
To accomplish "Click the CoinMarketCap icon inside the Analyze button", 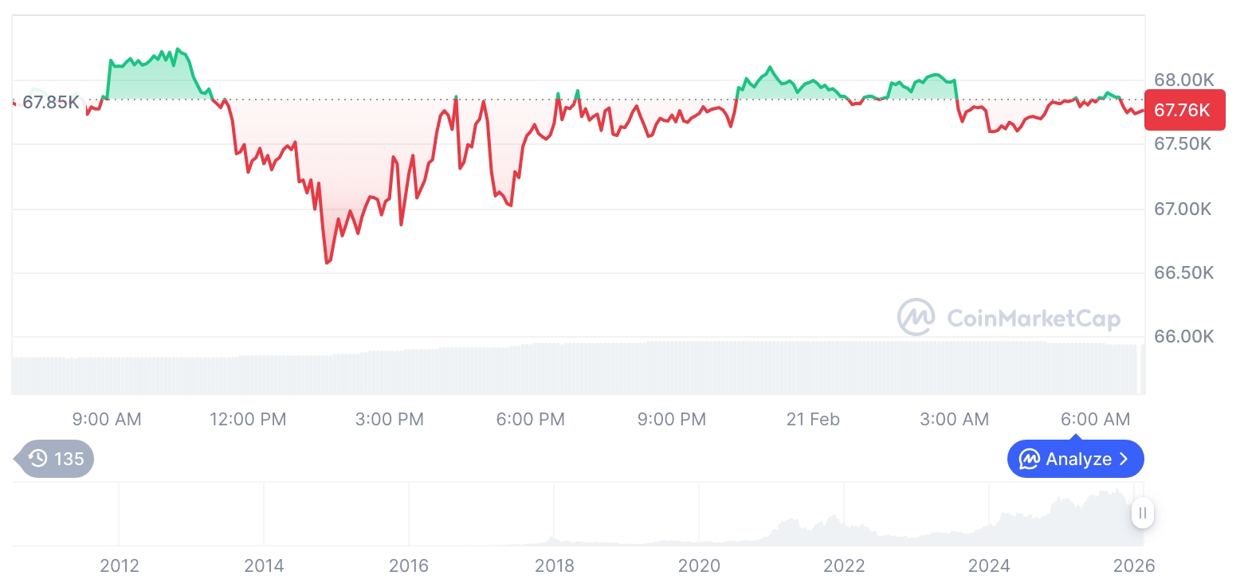I will pos(1030,460).
